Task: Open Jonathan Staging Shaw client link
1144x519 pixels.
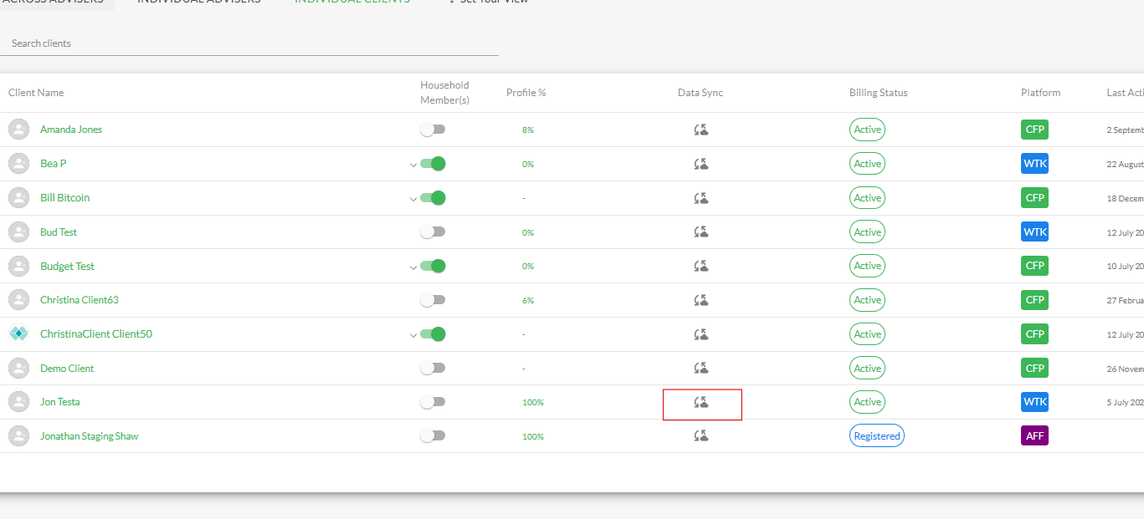Action: click(x=90, y=436)
